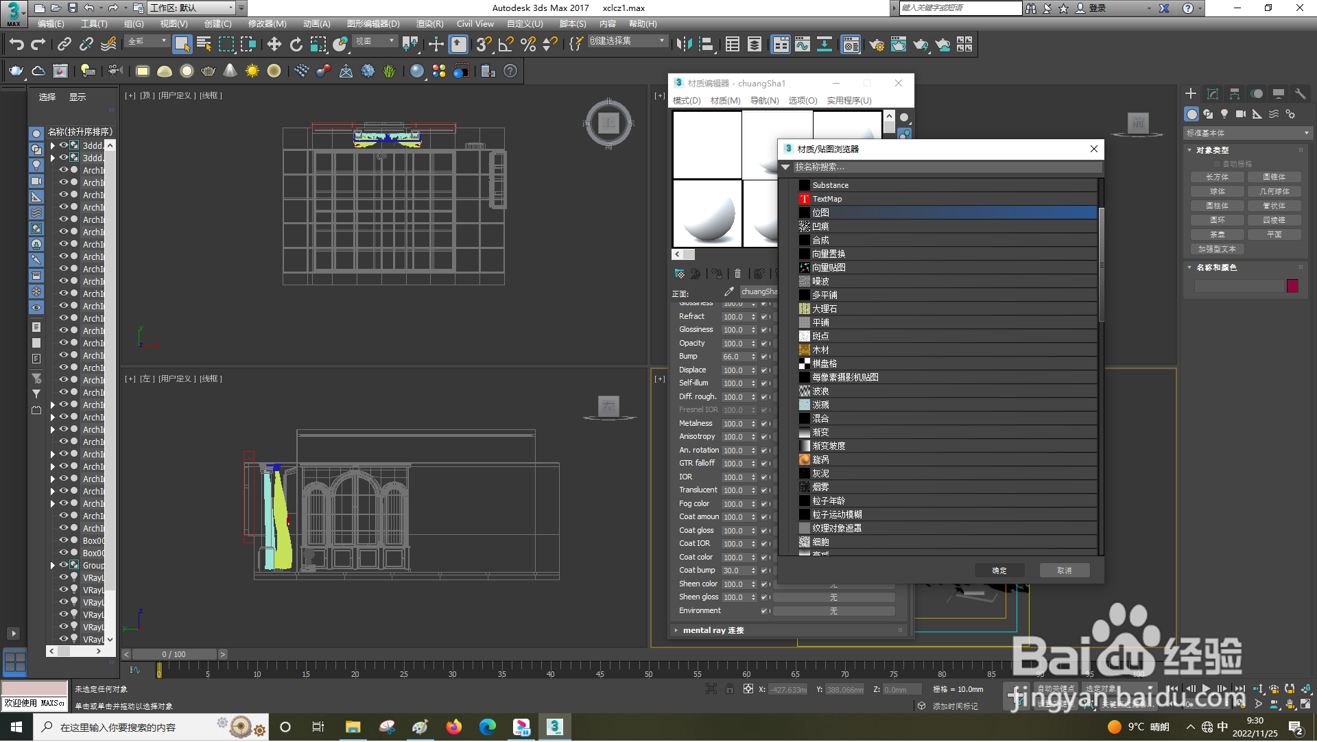Click the object color swatch
The width and height of the screenshot is (1317, 742).
pyautogui.click(x=1292, y=286)
